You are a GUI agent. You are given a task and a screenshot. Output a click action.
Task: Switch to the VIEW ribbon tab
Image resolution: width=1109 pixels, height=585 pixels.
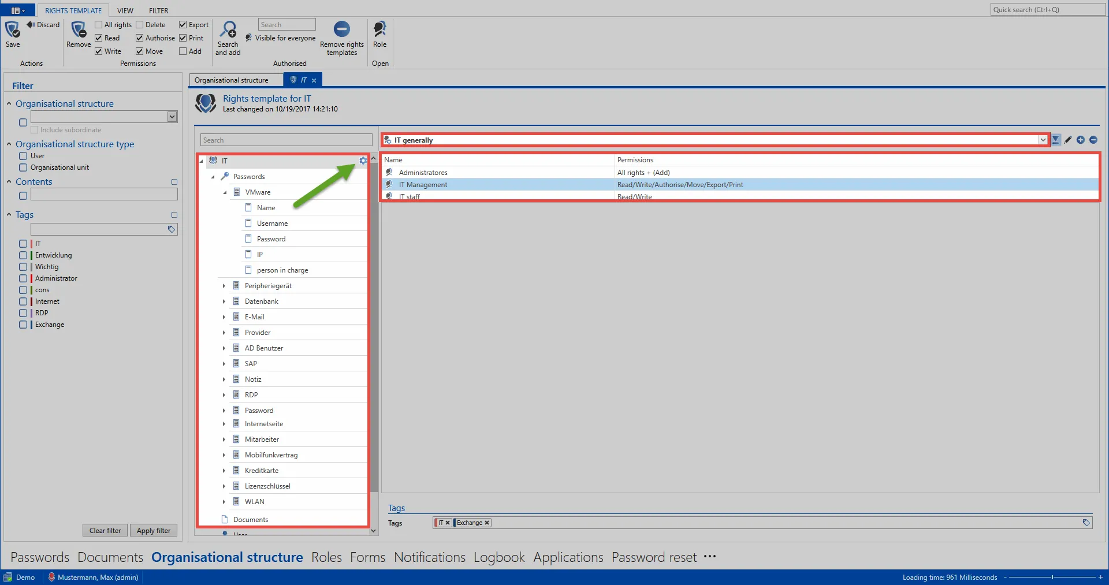tap(125, 10)
